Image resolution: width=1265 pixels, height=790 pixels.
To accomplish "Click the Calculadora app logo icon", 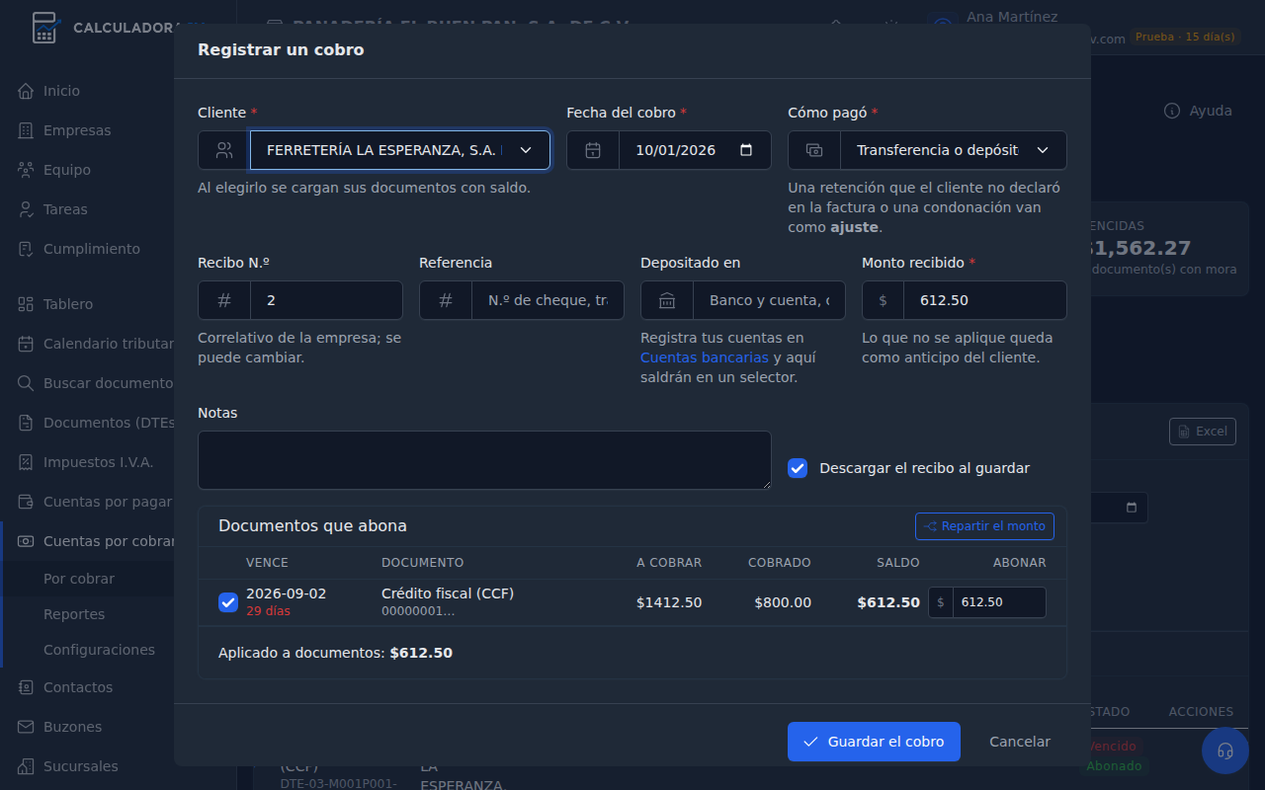I will pos(44,28).
